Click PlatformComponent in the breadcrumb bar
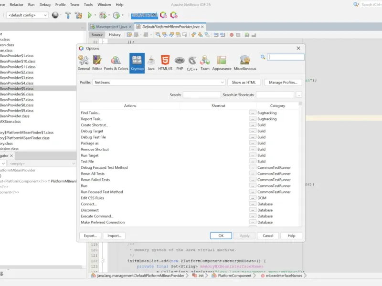Viewport: 382px width, 286px height. coord(234,276)
